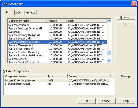Select System.Messaging.dll row
The width and height of the screenshot is (138, 108).
click(57, 49)
